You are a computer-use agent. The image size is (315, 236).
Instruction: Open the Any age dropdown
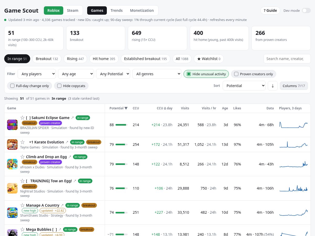76,74
